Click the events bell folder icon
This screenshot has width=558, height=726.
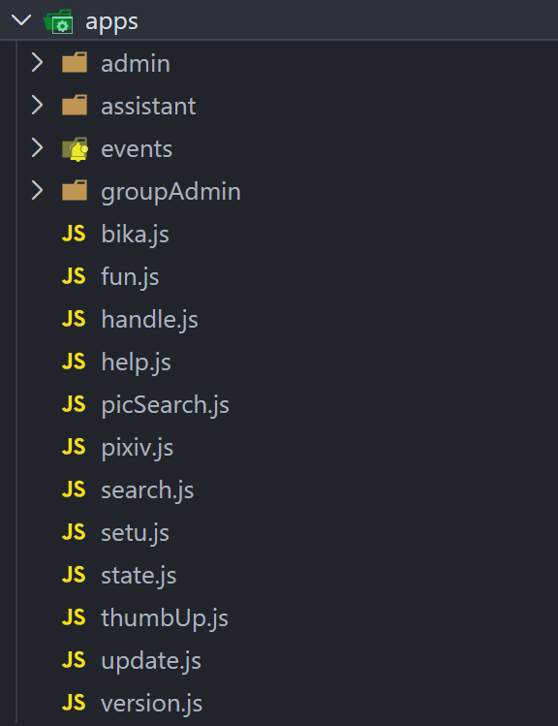coord(75,148)
